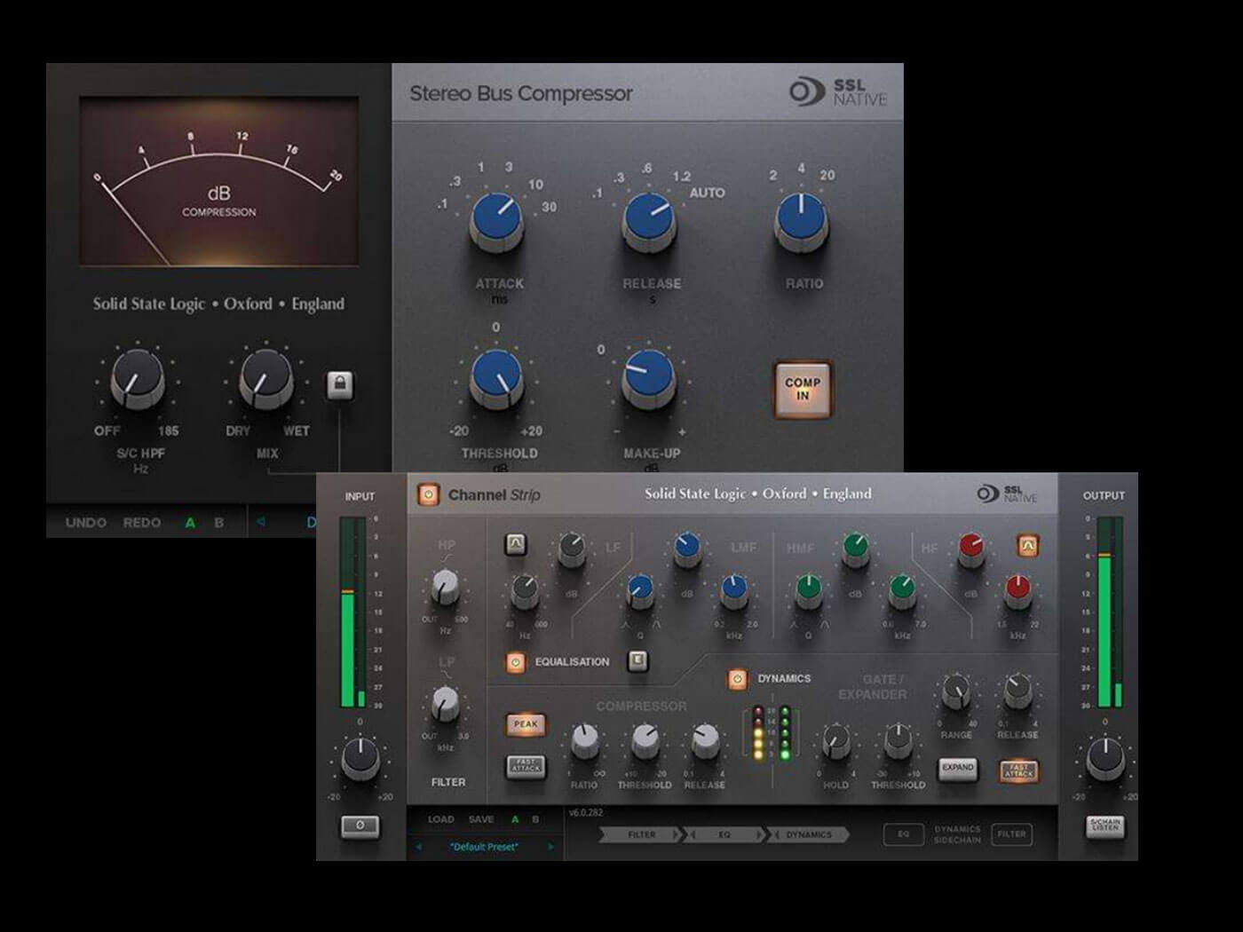Open the "Default Preset" name field

pos(485,847)
